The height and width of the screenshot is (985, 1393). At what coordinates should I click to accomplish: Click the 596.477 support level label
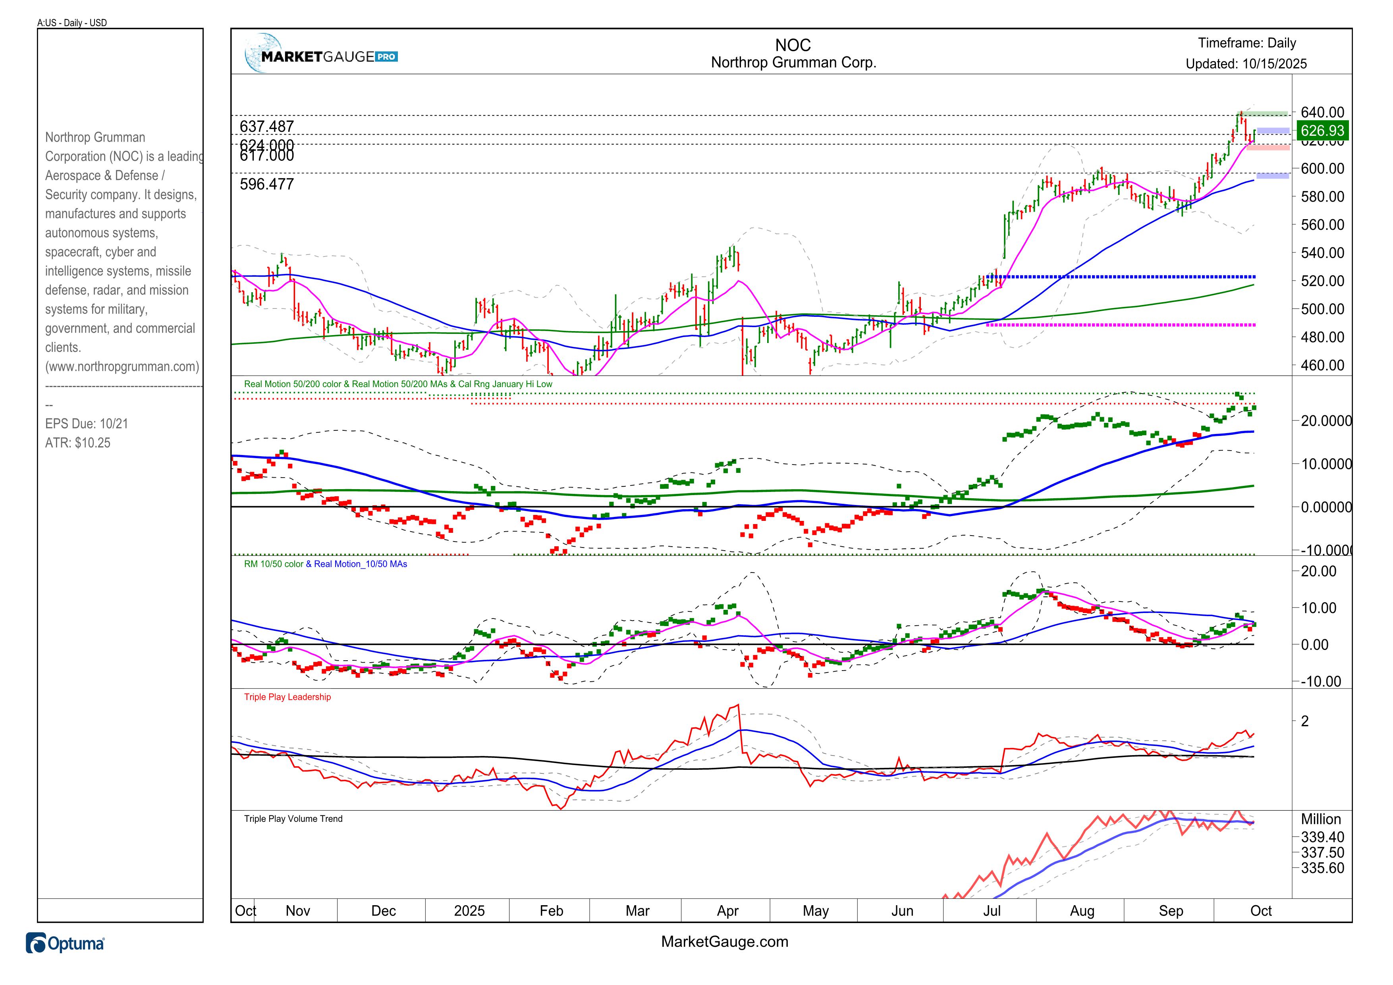pyautogui.click(x=267, y=184)
